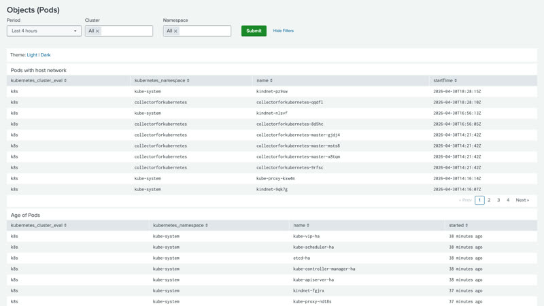
Task: Sort Age of Pods by name column
Action: point(301,226)
